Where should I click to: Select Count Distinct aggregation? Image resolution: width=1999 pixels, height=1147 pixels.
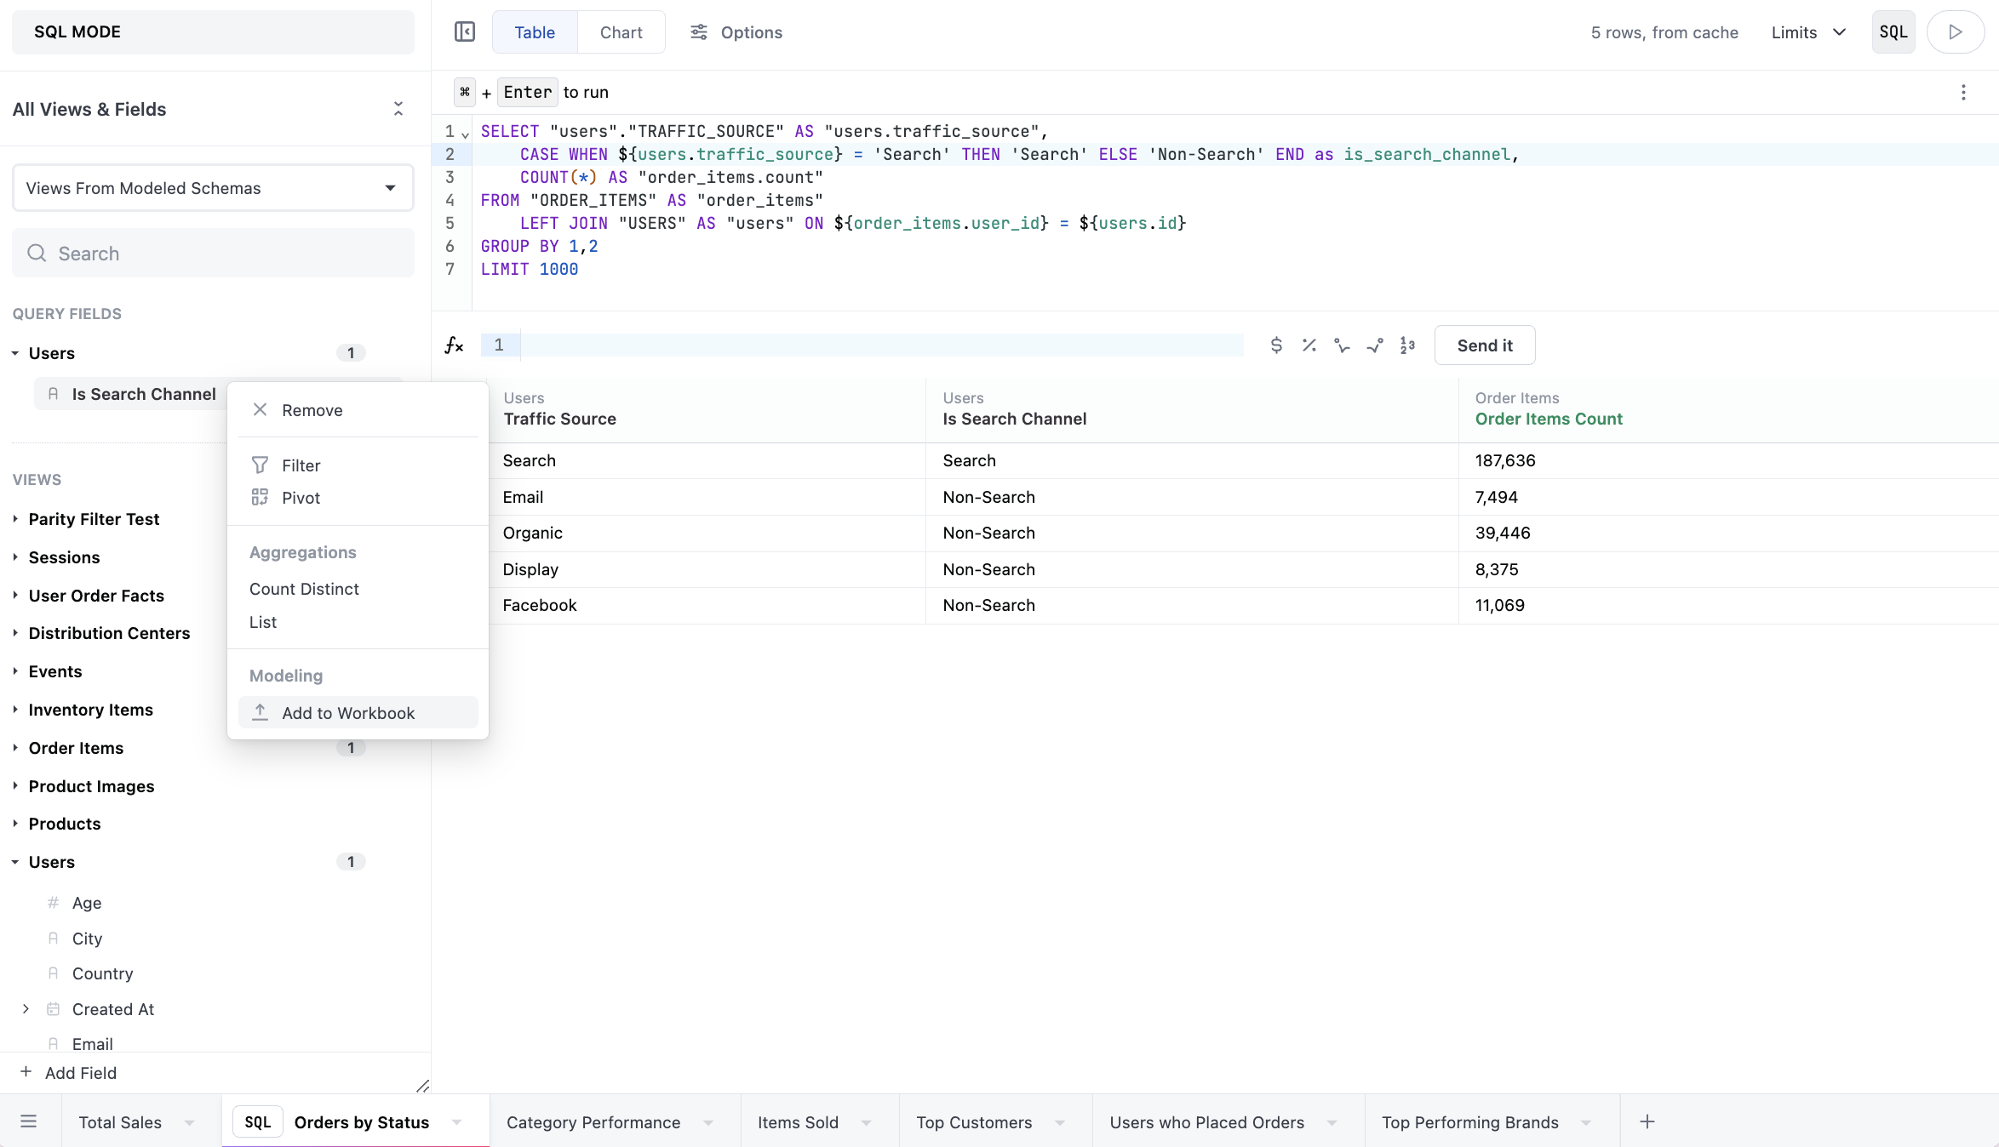coord(304,589)
